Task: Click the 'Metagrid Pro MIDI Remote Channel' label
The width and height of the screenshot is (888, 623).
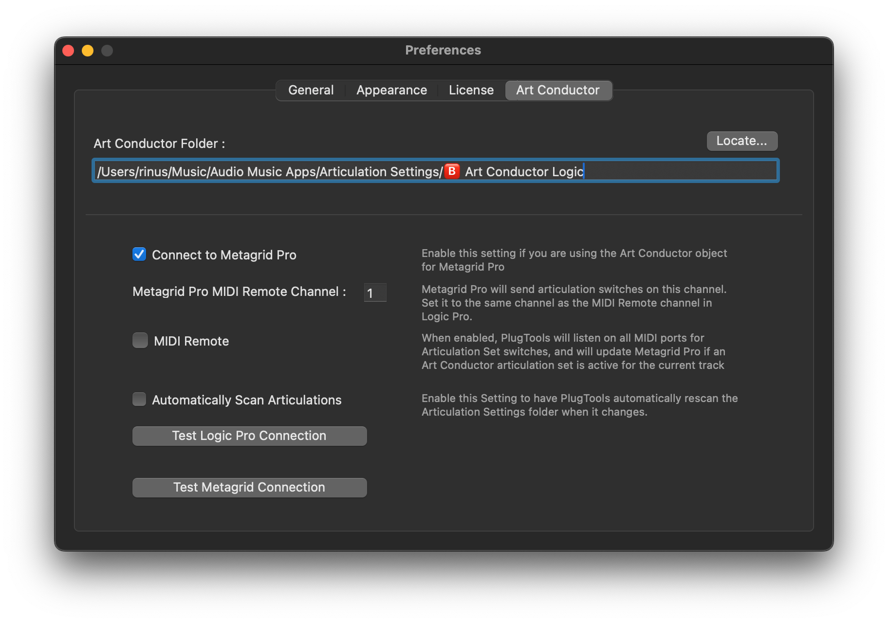Action: pyautogui.click(x=239, y=292)
